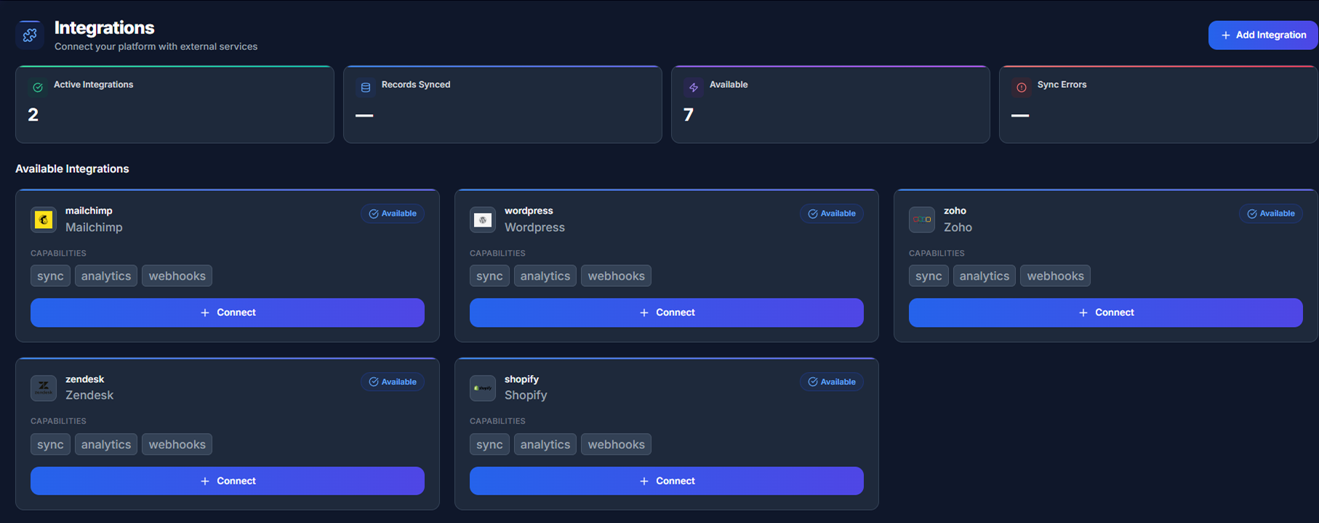Click the webhooks tag on Zoho card
Viewport: 1319px width, 523px height.
point(1056,276)
